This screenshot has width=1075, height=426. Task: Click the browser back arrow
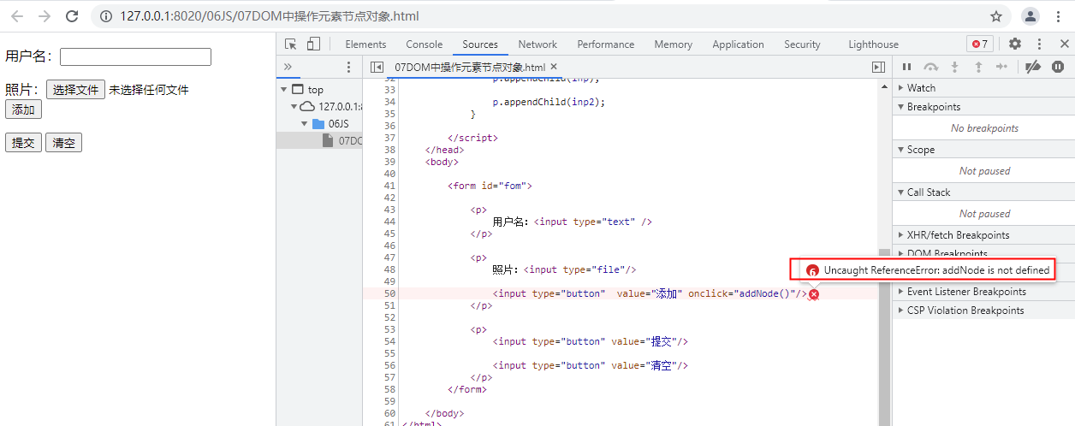click(x=17, y=16)
